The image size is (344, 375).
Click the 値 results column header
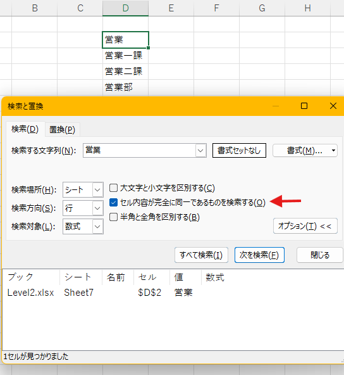pyautogui.click(x=185, y=277)
